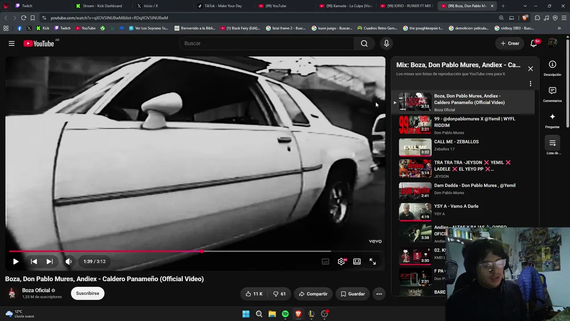Toggle the Lista de reproducción panel
Viewport: 570px width, 321px height.
pos(552,146)
